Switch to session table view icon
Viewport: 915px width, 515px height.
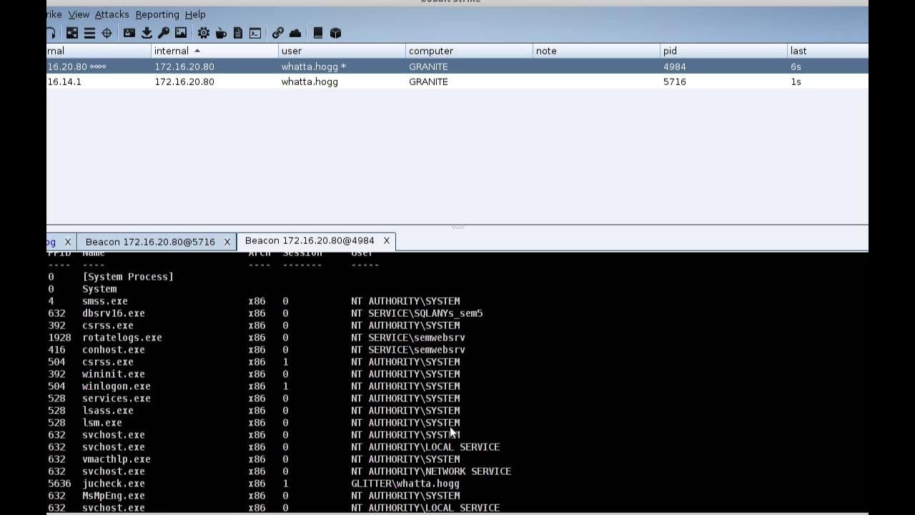click(89, 33)
